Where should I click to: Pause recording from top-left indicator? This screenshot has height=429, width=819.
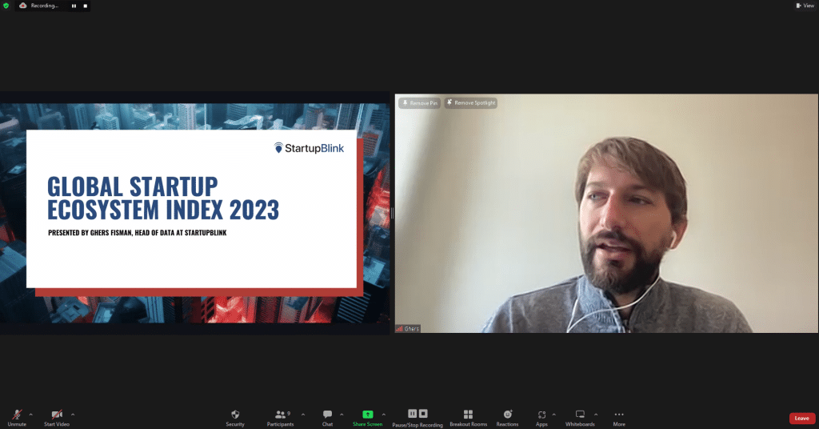[74, 6]
